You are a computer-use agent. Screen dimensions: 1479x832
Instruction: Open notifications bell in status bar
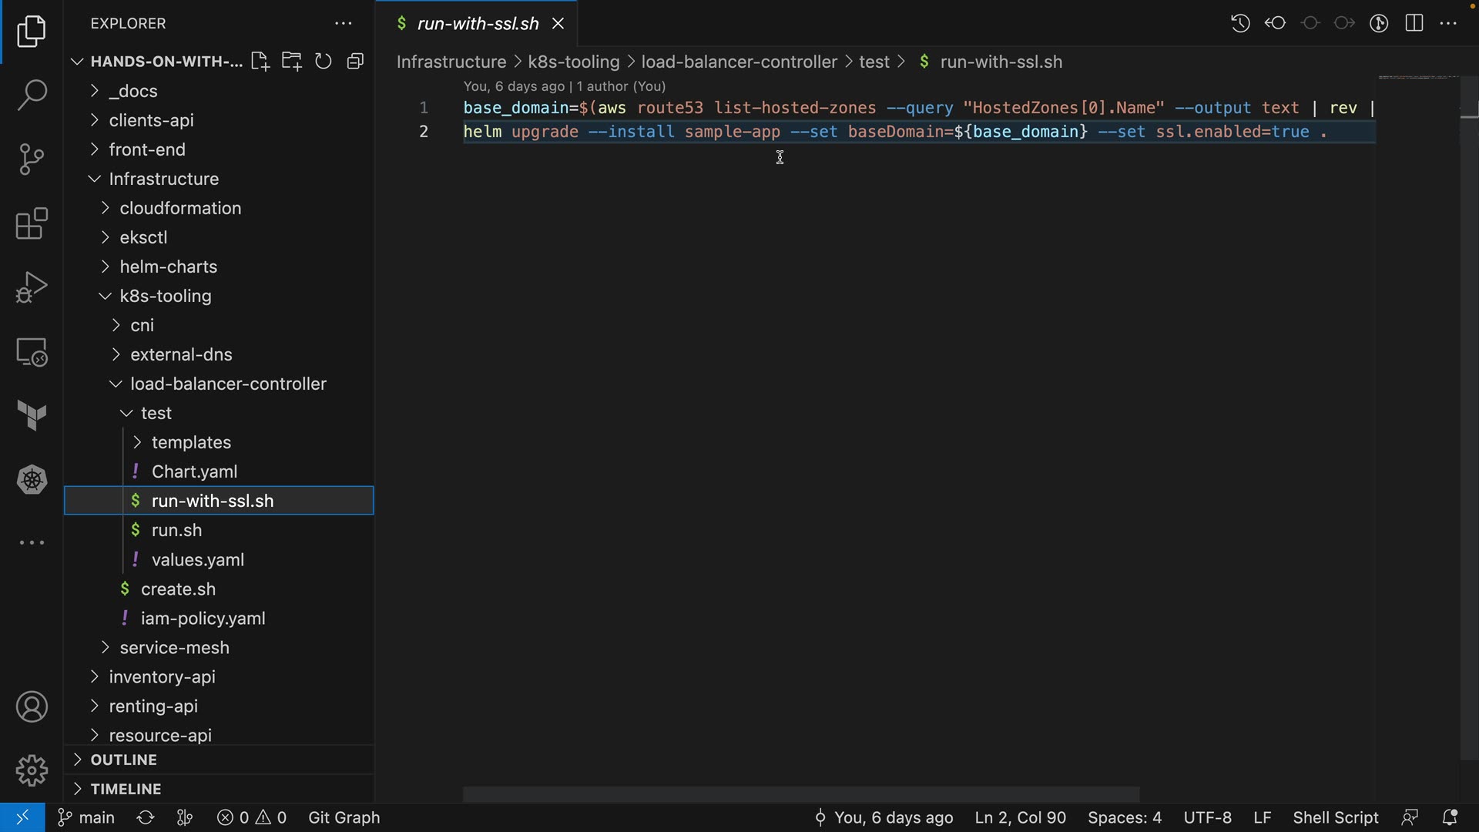click(x=1450, y=817)
